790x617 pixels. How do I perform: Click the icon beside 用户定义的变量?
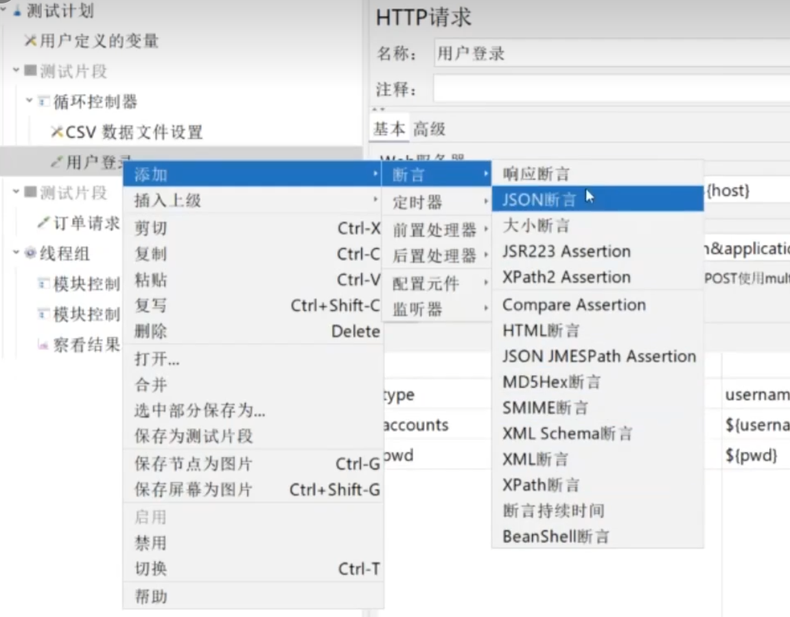pyautogui.click(x=31, y=40)
